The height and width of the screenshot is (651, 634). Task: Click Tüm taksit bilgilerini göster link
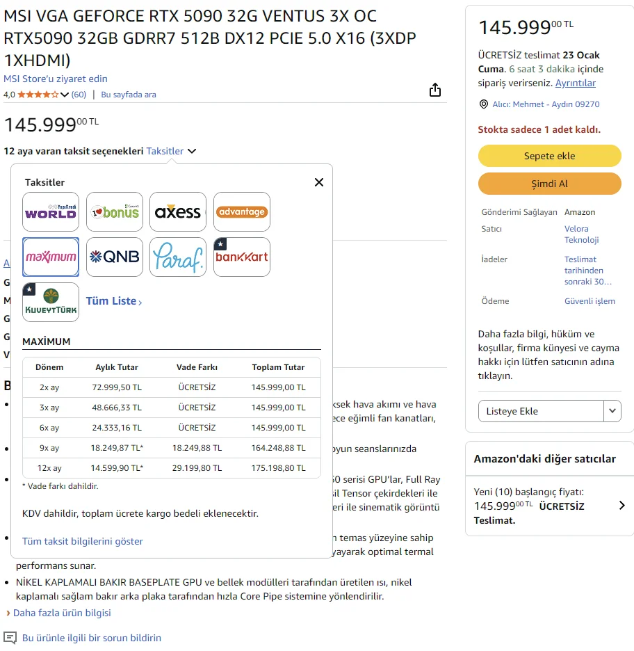click(83, 541)
